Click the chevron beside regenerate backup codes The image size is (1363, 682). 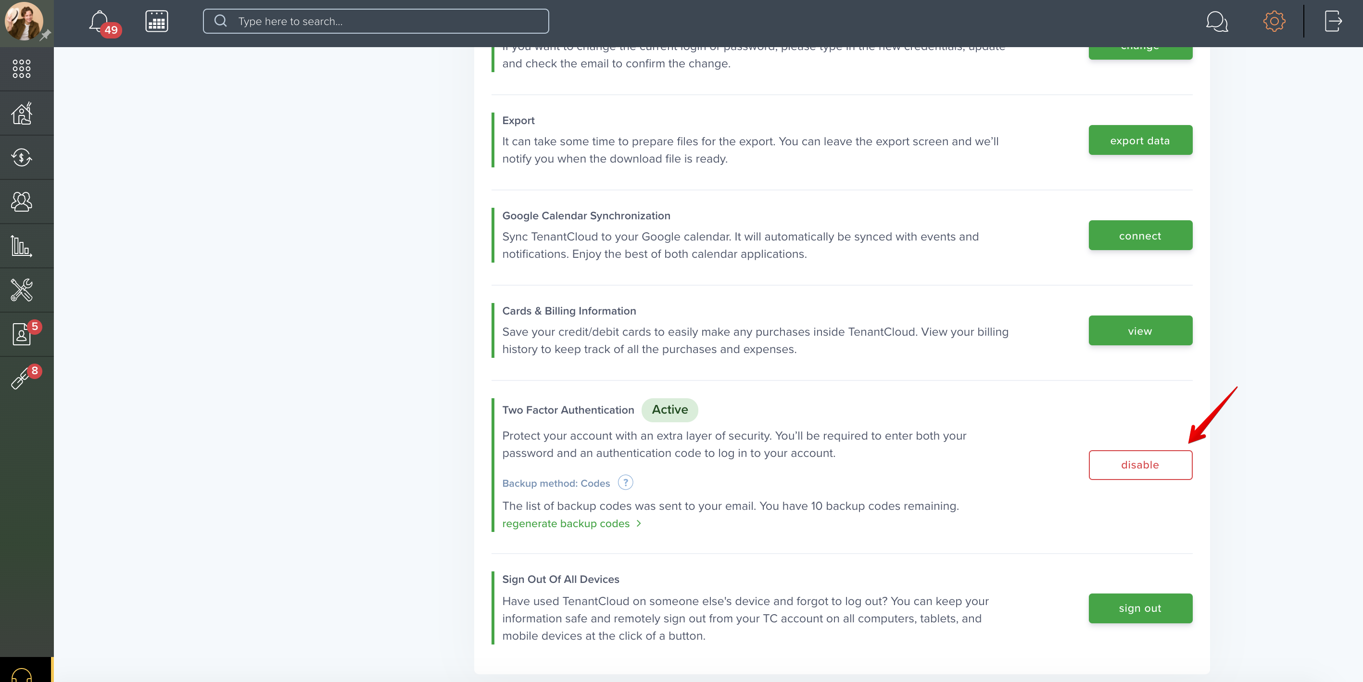(639, 523)
